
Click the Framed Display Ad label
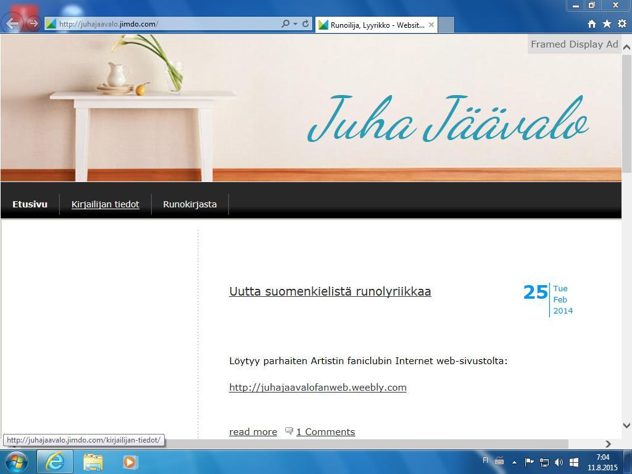[575, 44]
